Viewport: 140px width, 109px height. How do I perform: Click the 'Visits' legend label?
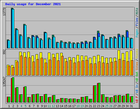point(137,54)
